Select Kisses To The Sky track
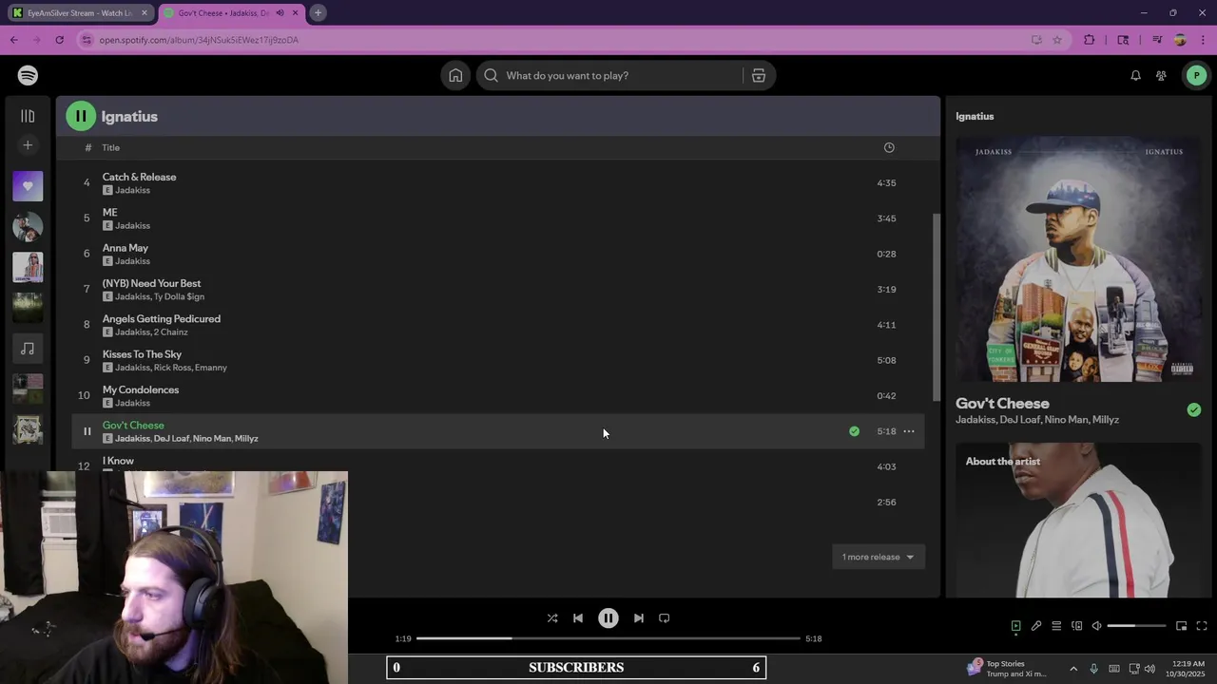The width and height of the screenshot is (1217, 684). click(498, 360)
